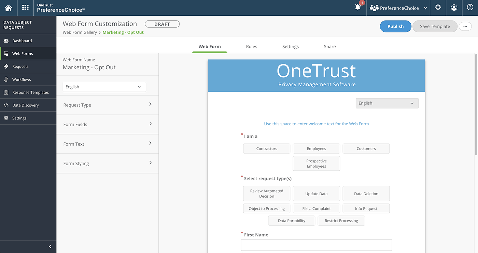Open notifications bell icon
Image resolution: width=478 pixels, height=253 pixels.
[357, 7]
